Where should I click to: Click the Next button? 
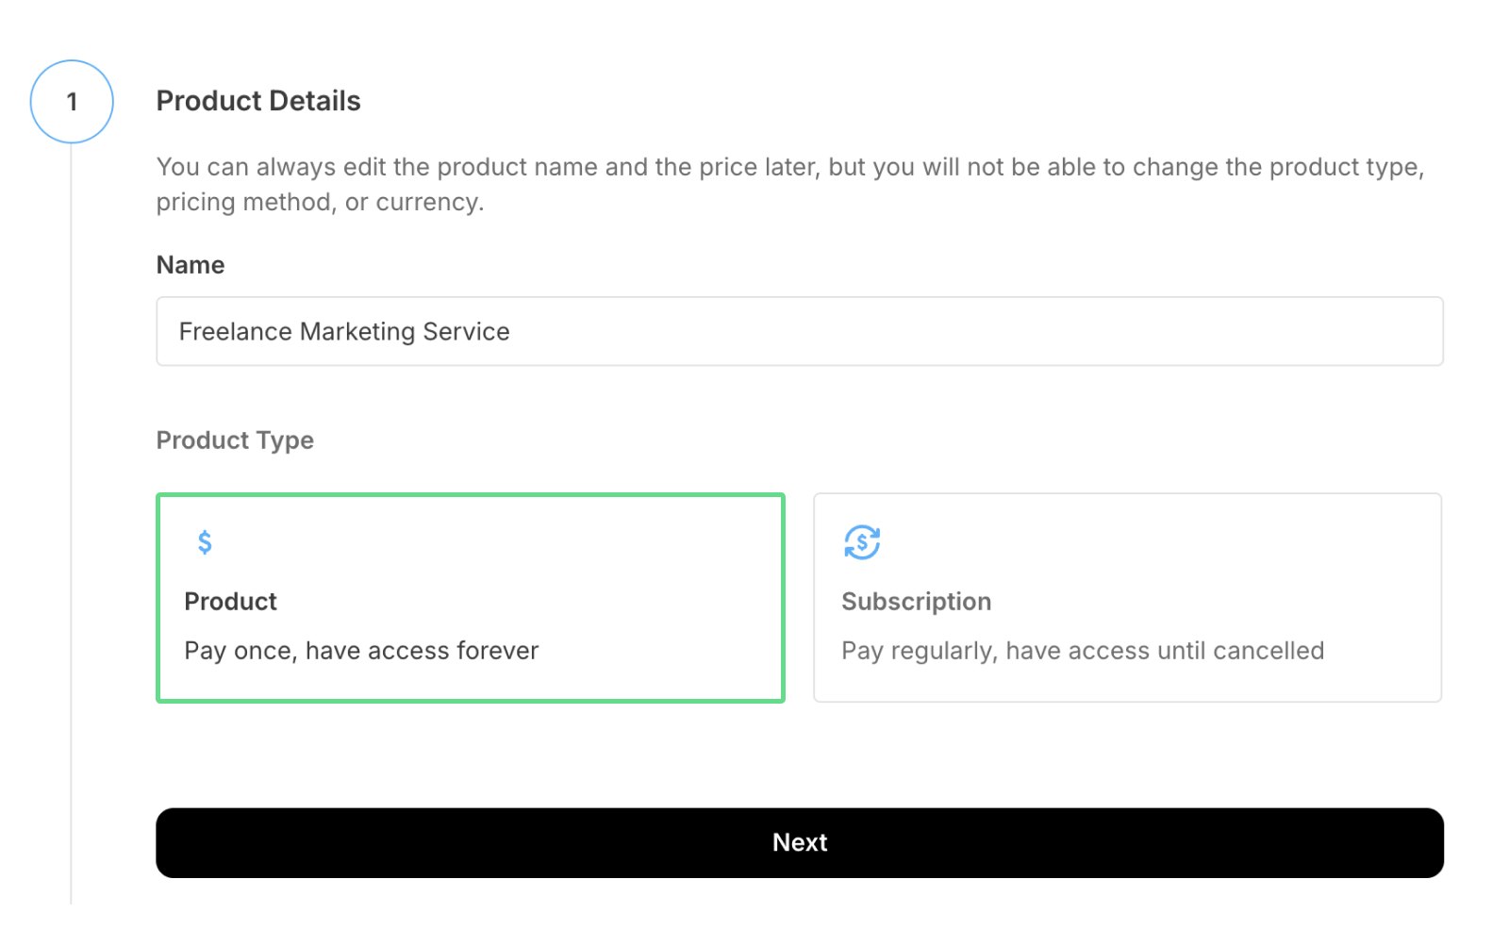click(x=799, y=842)
